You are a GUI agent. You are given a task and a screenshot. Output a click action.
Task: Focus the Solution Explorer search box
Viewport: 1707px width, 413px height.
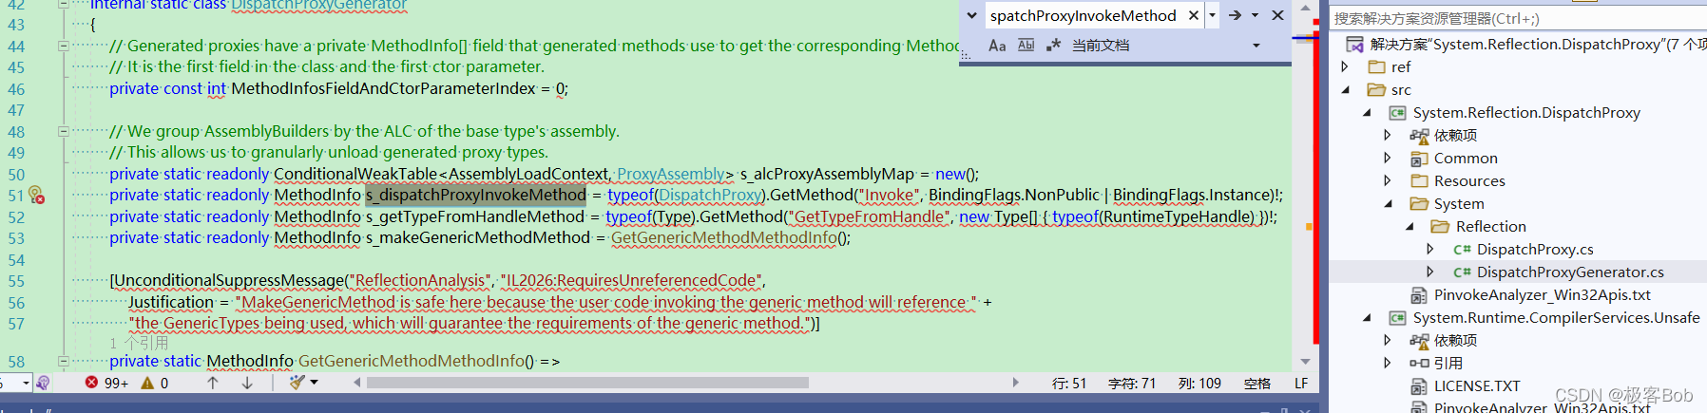[x=1516, y=18]
